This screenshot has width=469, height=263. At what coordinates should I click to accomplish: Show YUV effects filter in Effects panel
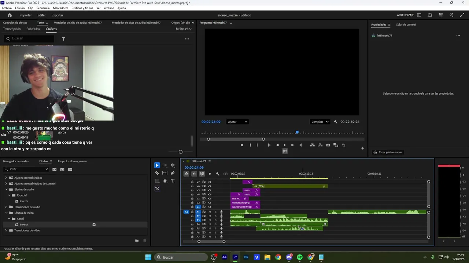(x=70, y=169)
